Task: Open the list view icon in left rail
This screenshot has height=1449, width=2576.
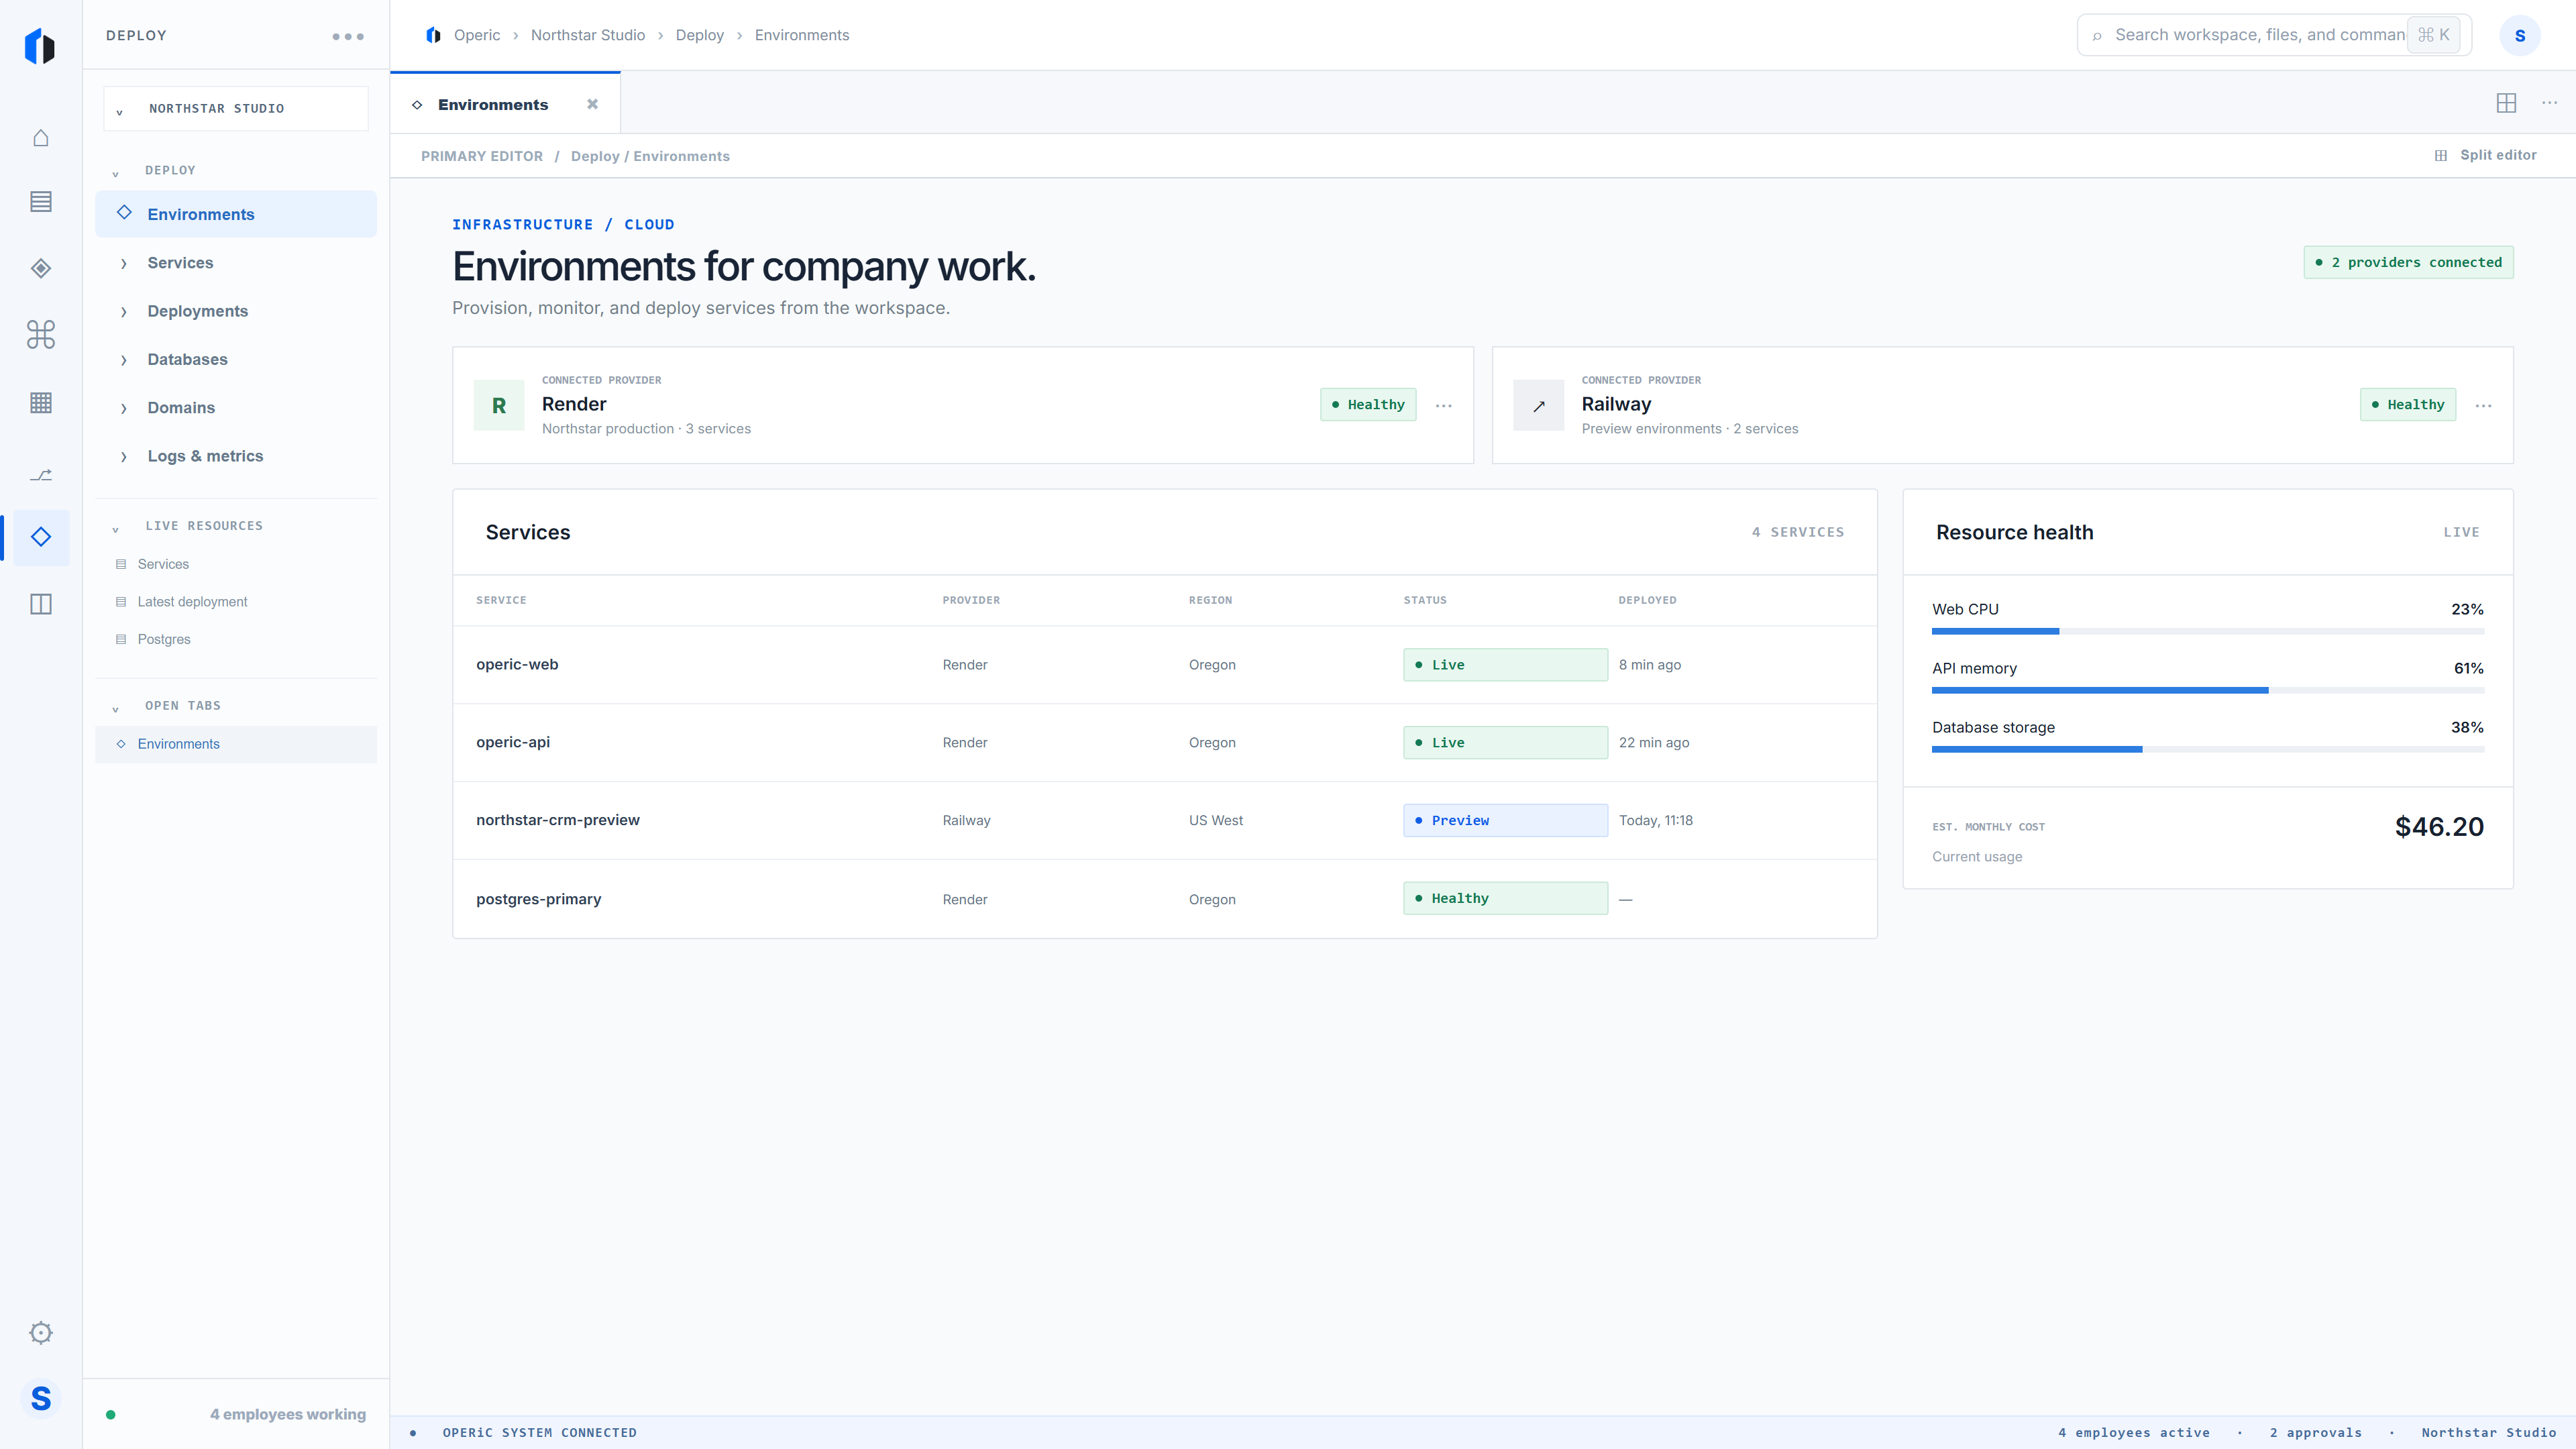Action: [41, 202]
